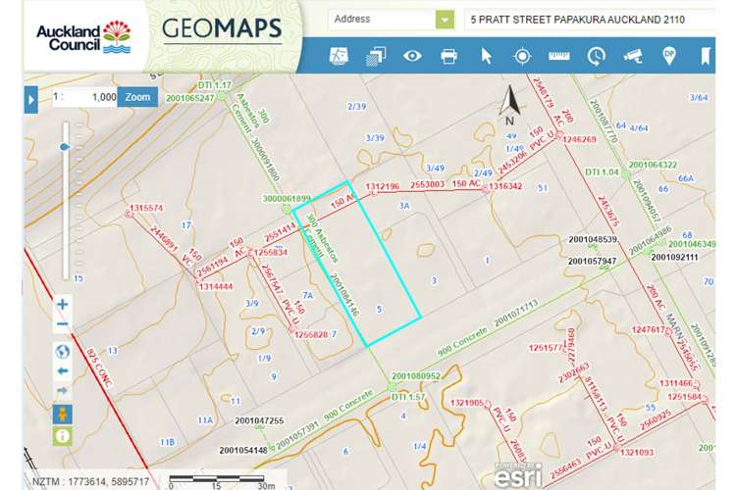Select the arrow pointer tool
The image size is (736, 490).
(487, 56)
